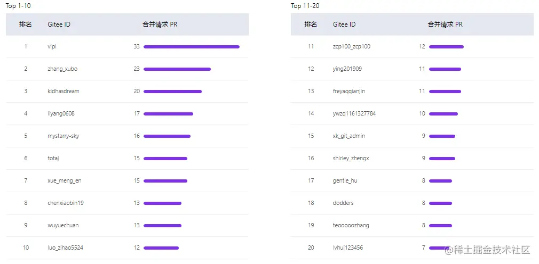The image size is (539, 264).
Task: Click the PR progress bar for vipl
Action: [x=192, y=47]
